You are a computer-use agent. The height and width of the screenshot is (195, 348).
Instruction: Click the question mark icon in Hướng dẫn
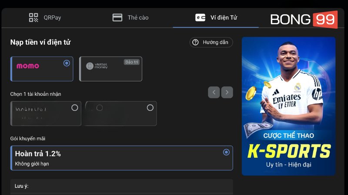click(x=195, y=42)
